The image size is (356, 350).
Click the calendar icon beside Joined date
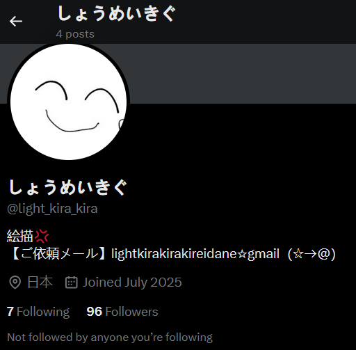click(x=72, y=283)
